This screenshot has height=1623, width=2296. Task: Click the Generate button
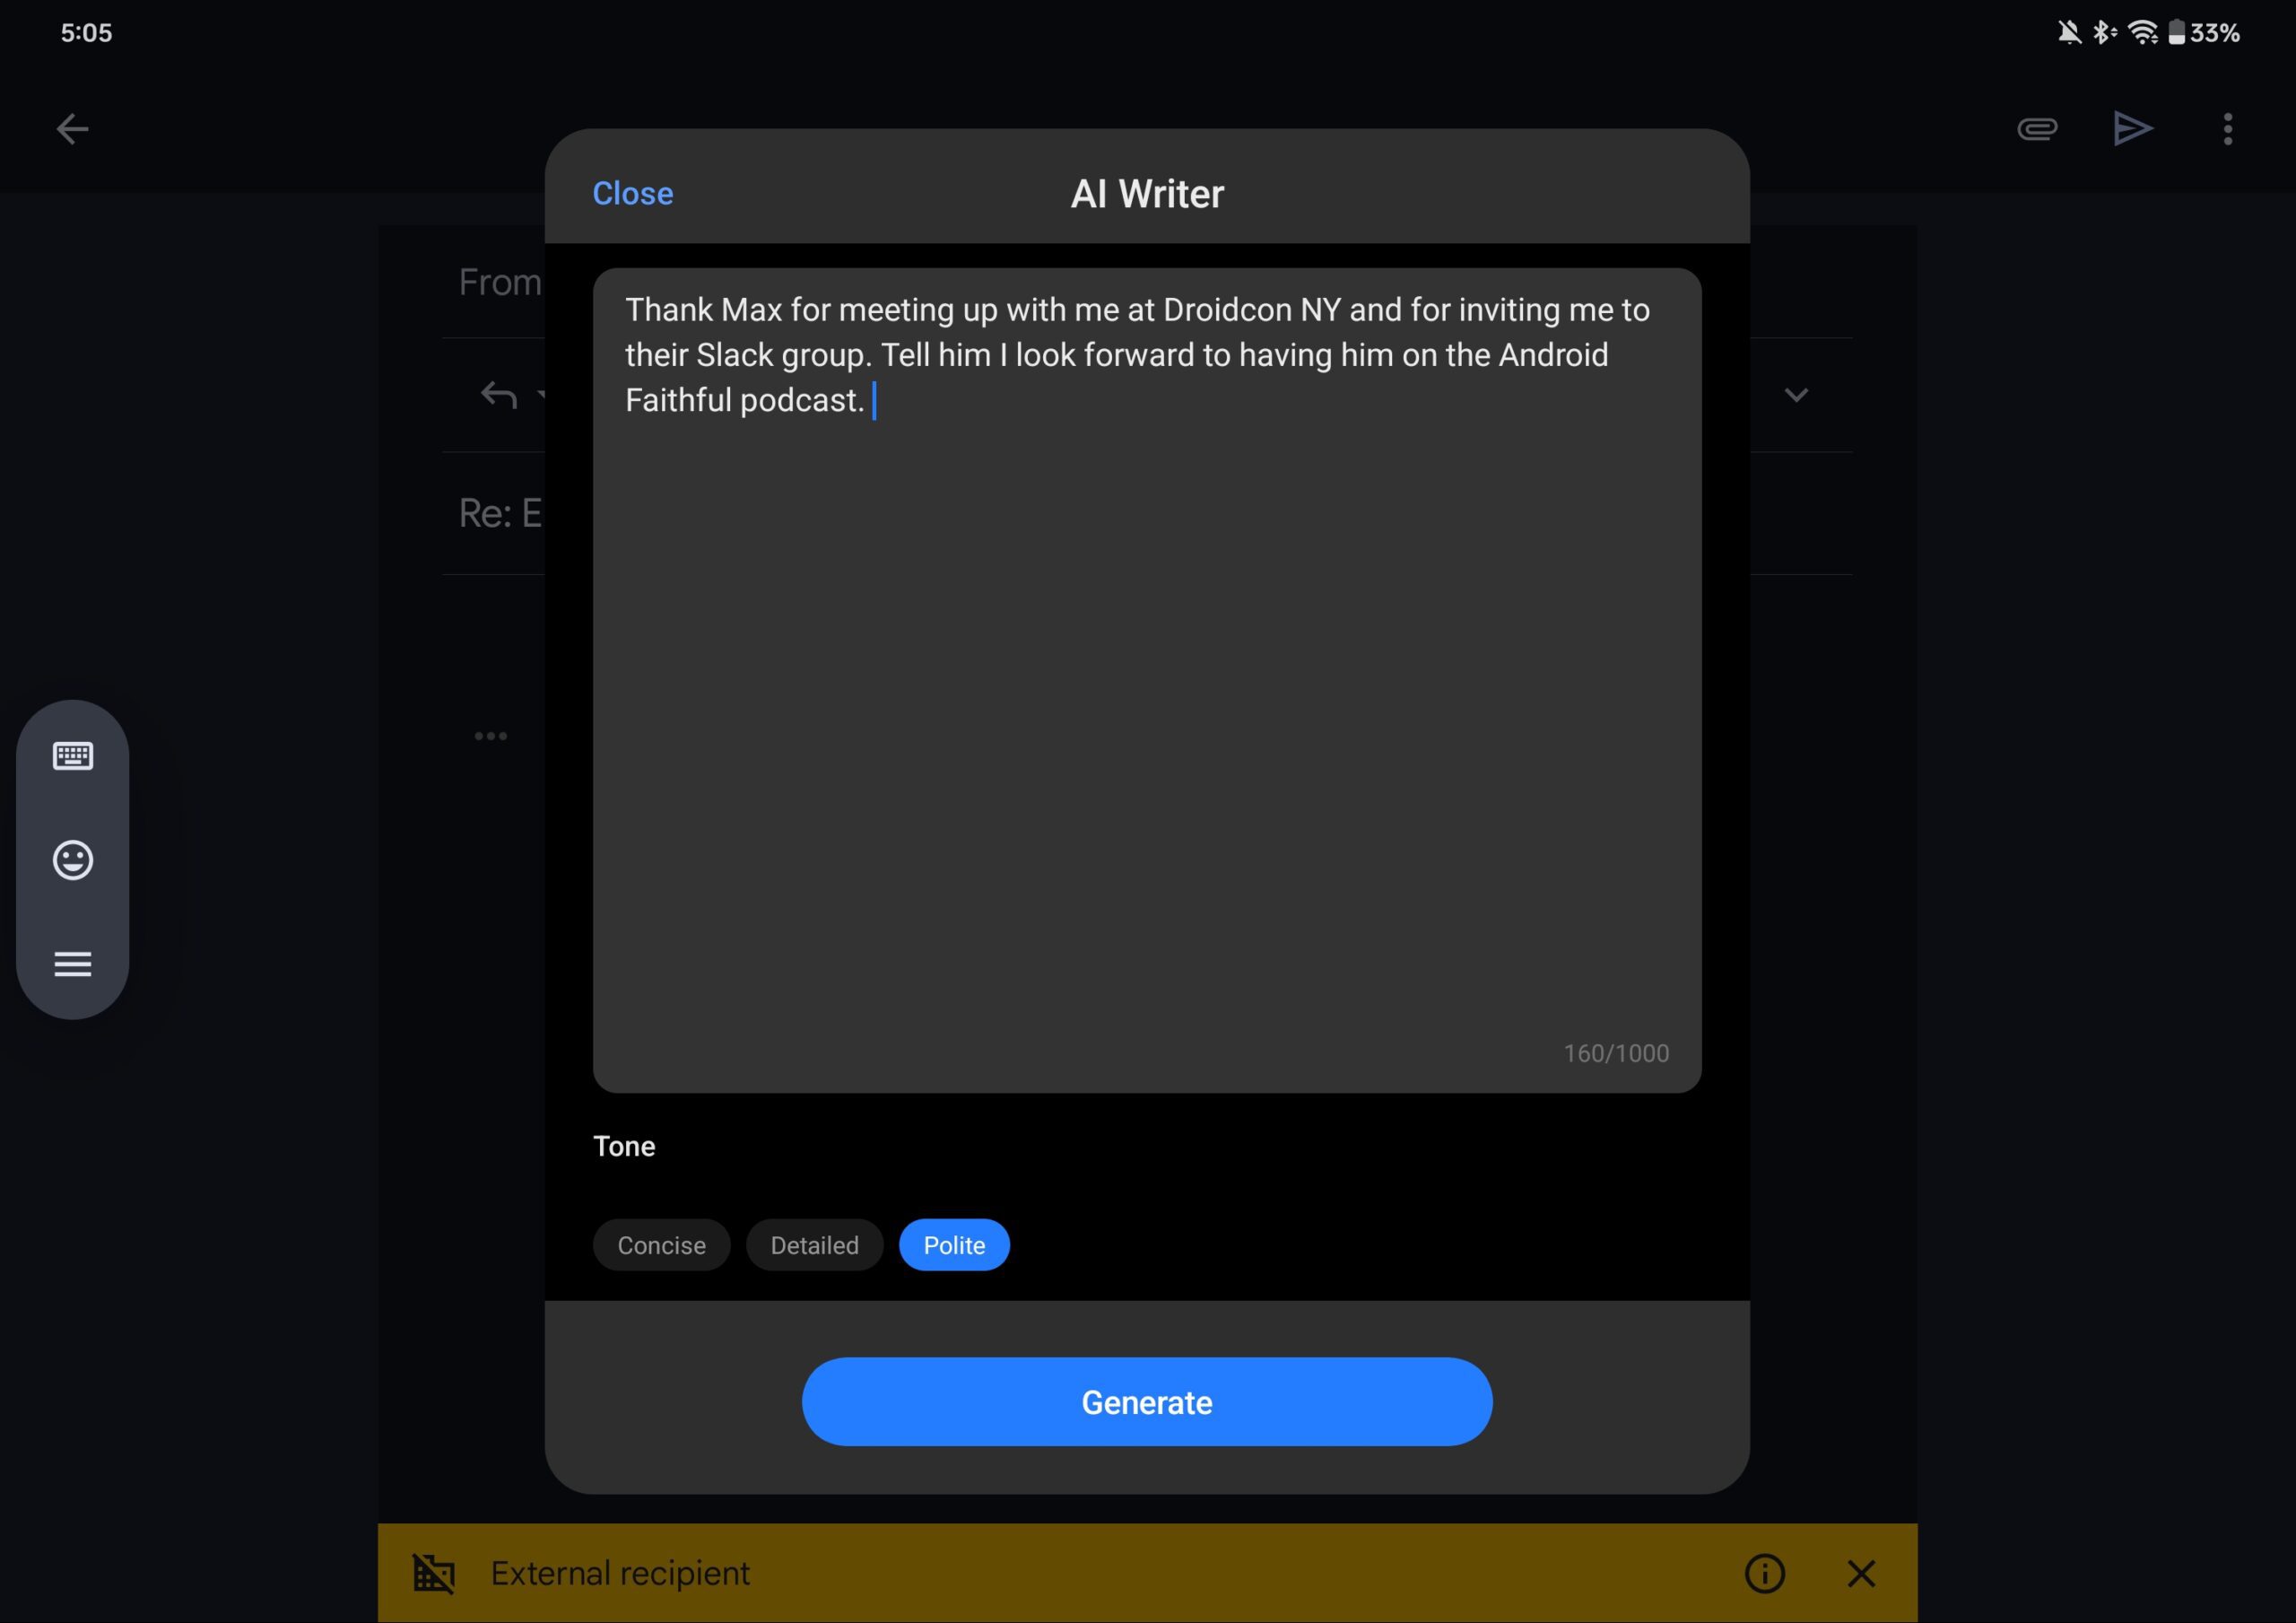pos(1147,1400)
